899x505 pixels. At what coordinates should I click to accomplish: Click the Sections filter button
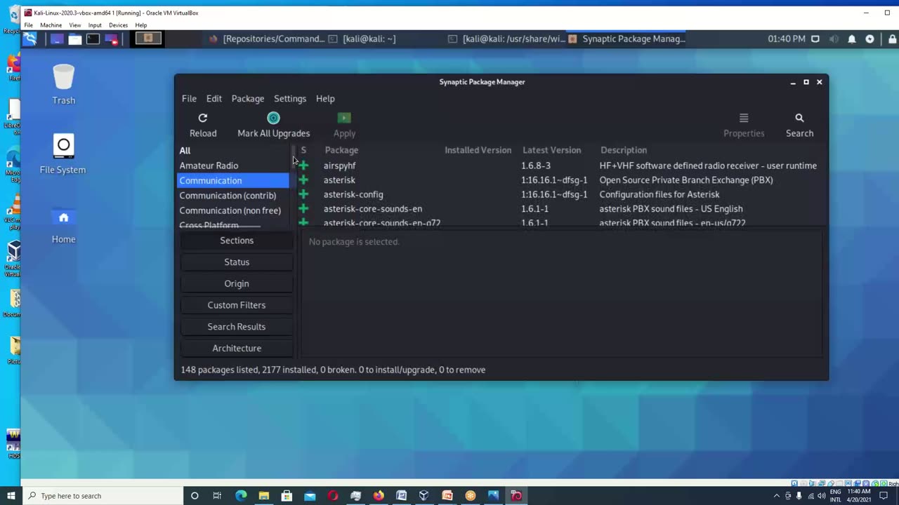coord(237,241)
